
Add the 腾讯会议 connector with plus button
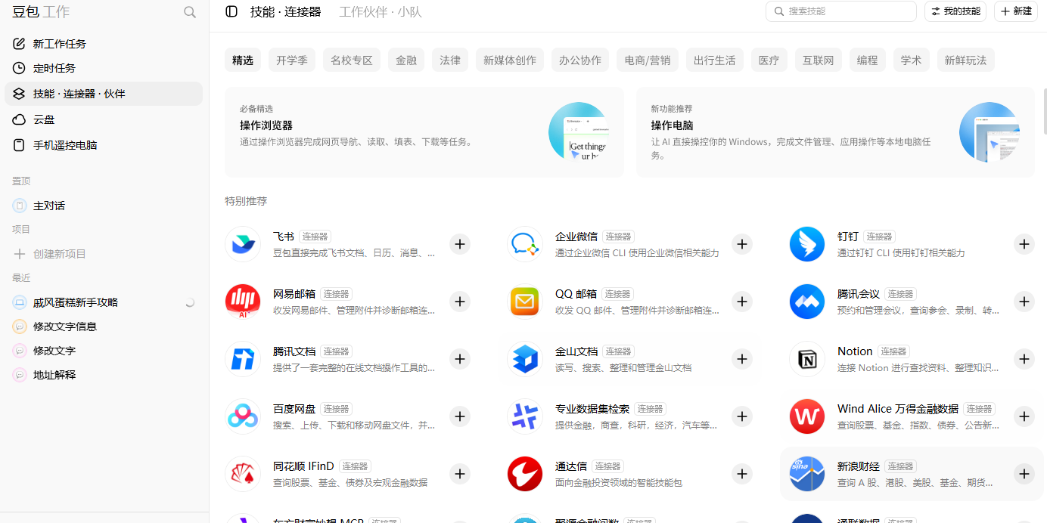[x=1024, y=302]
